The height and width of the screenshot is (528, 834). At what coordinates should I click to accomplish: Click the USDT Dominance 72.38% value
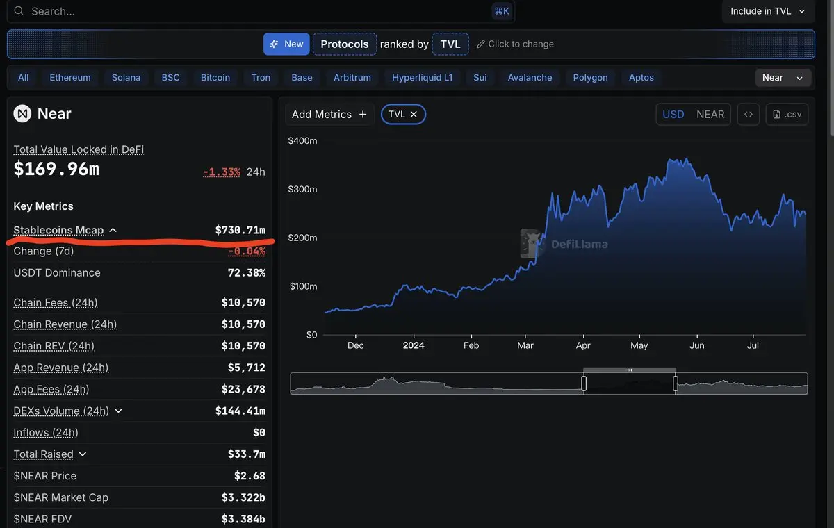pos(247,272)
